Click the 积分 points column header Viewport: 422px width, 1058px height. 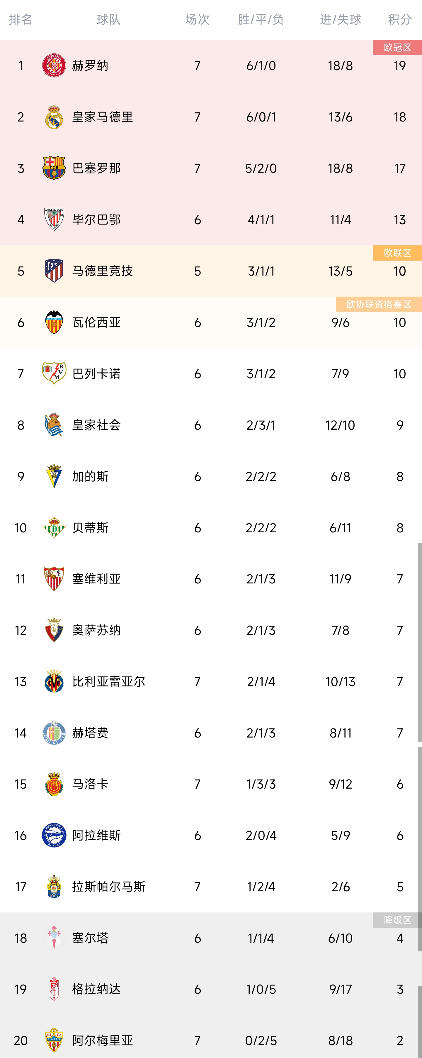click(x=399, y=19)
